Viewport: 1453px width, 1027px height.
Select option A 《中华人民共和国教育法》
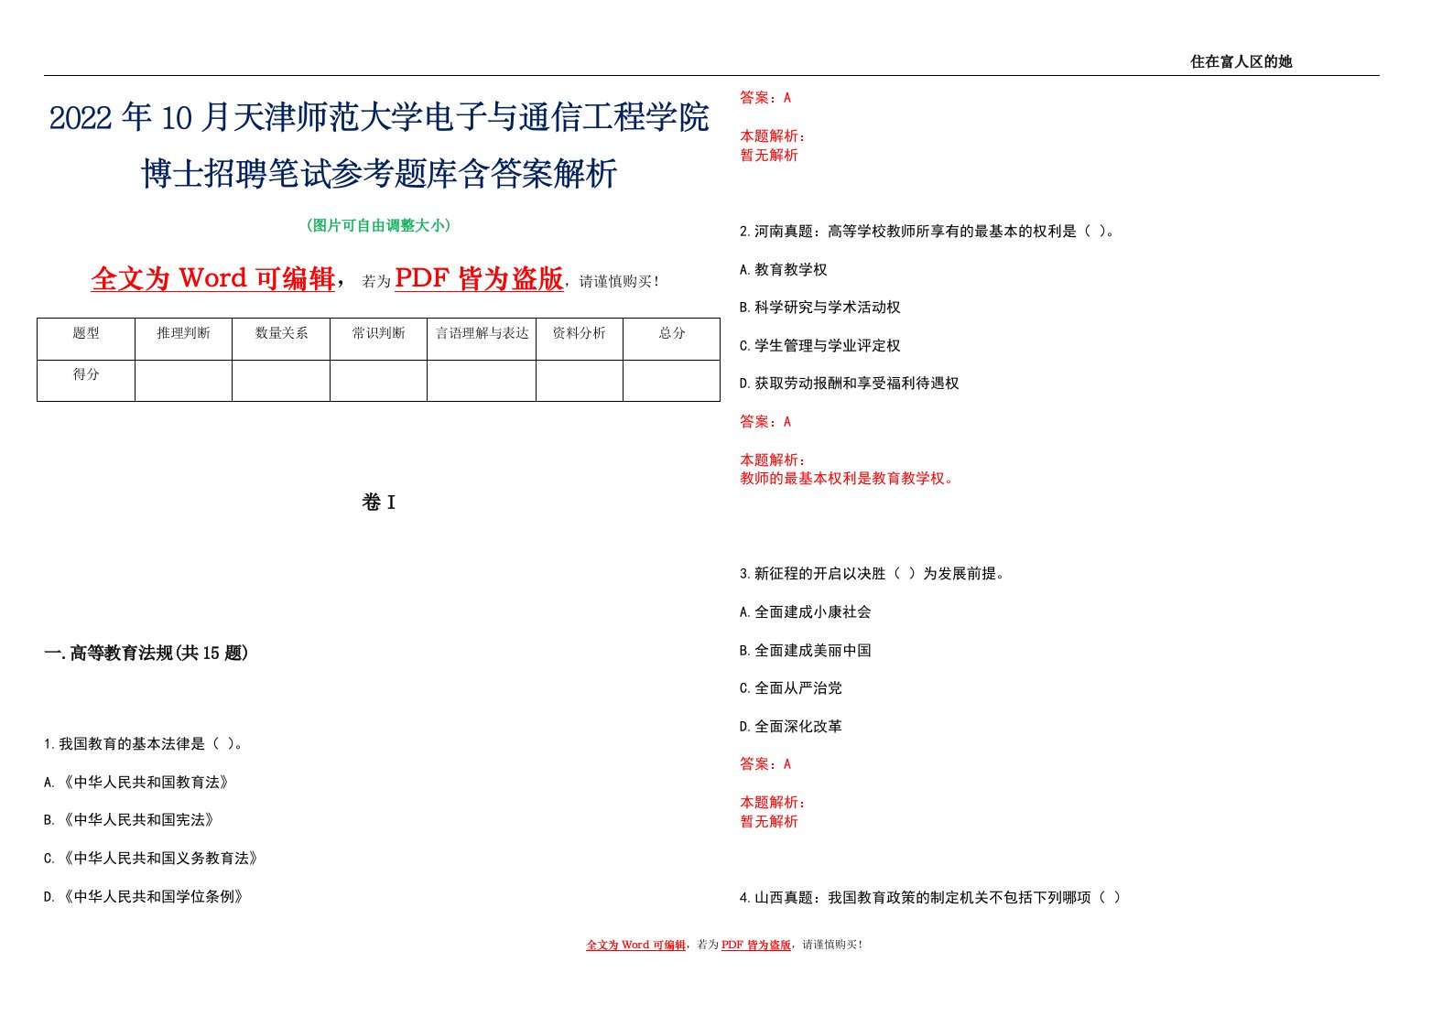(136, 782)
